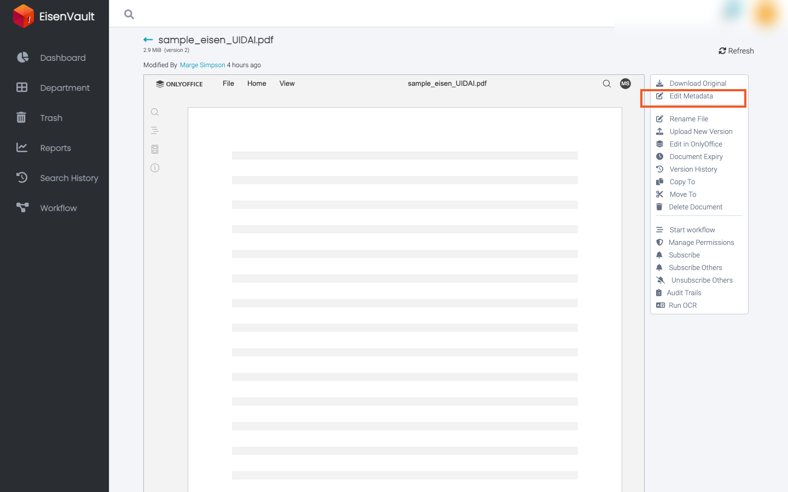
Task: Open the ONLYOFFICE File tab
Action: [228, 84]
